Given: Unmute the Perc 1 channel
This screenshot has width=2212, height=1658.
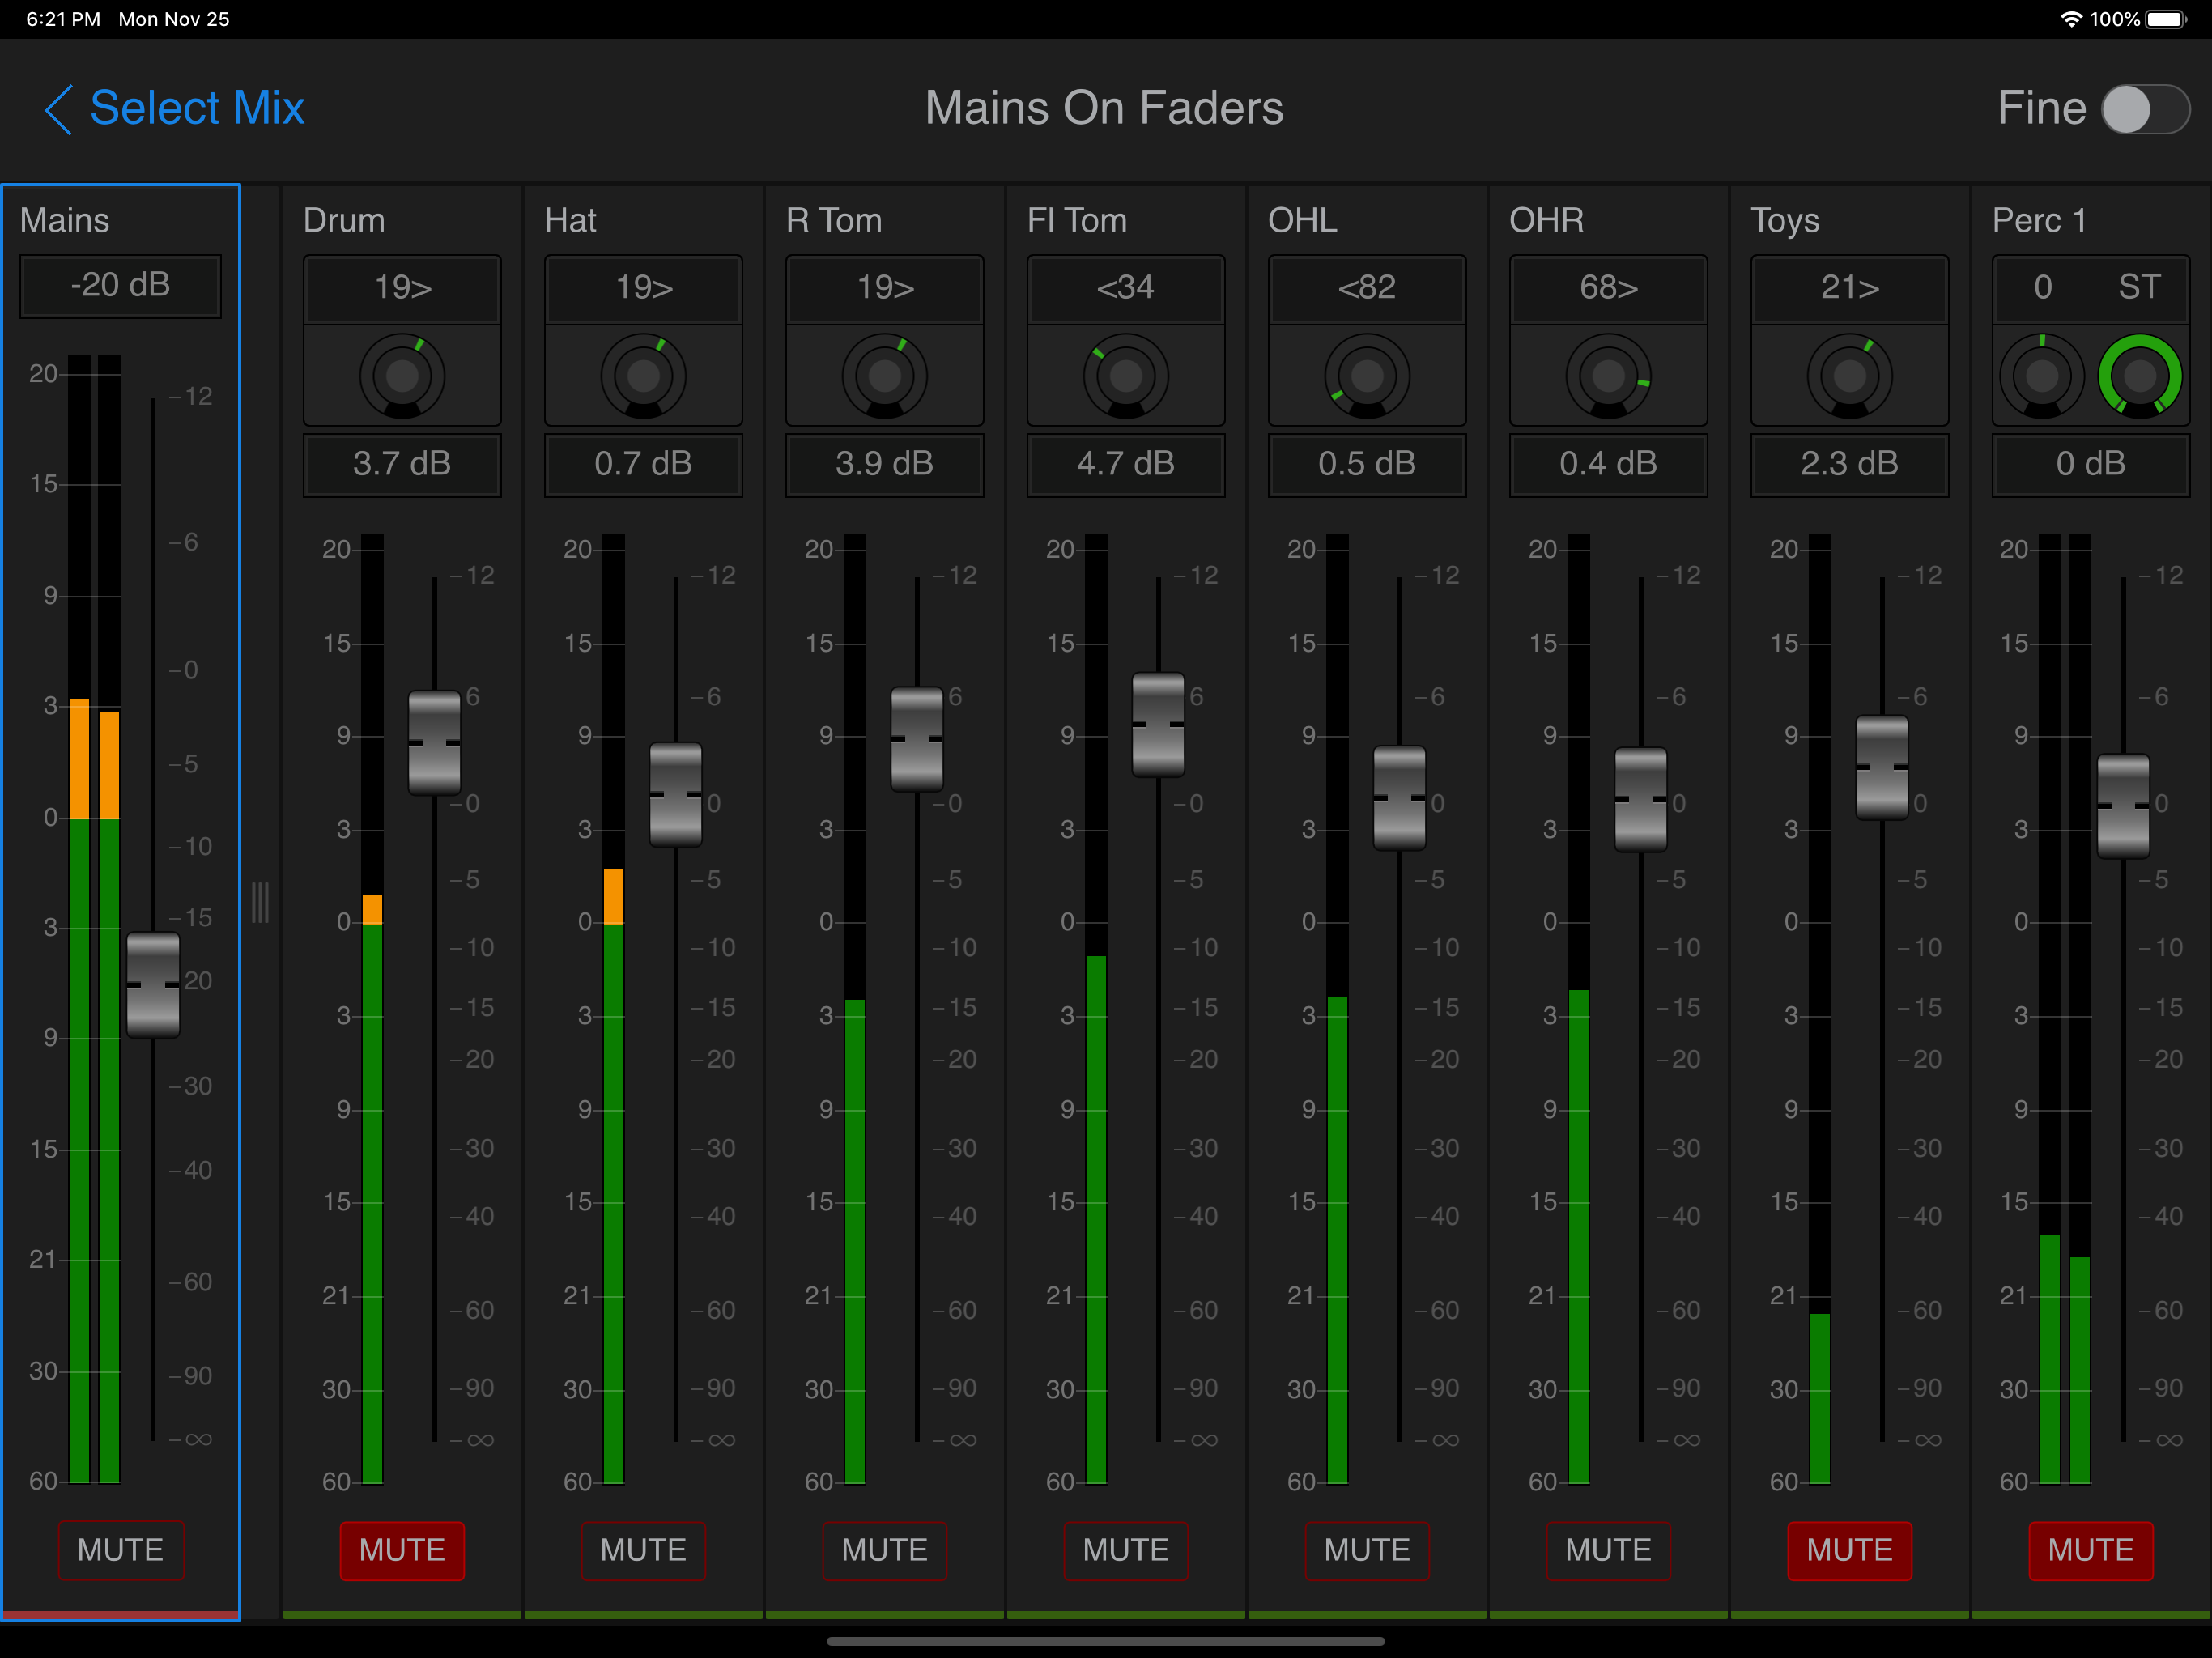Looking at the screenshot, I should point(2091,1550).
